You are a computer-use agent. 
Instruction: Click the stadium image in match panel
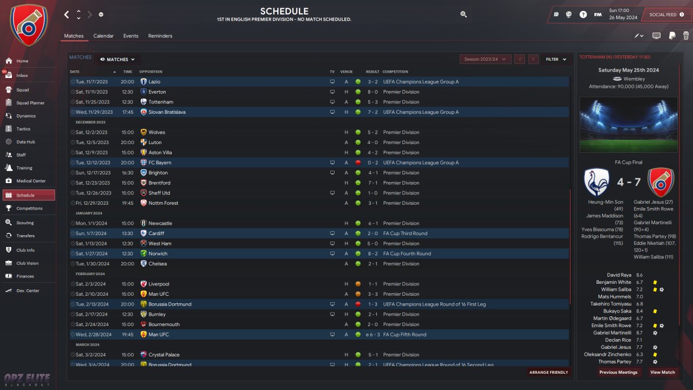(628, 125)
